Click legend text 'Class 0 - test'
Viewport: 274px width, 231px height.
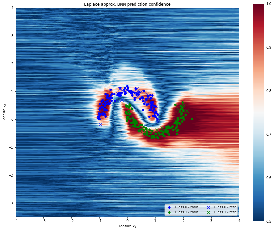pyautogui.click(x=225, y=207)
